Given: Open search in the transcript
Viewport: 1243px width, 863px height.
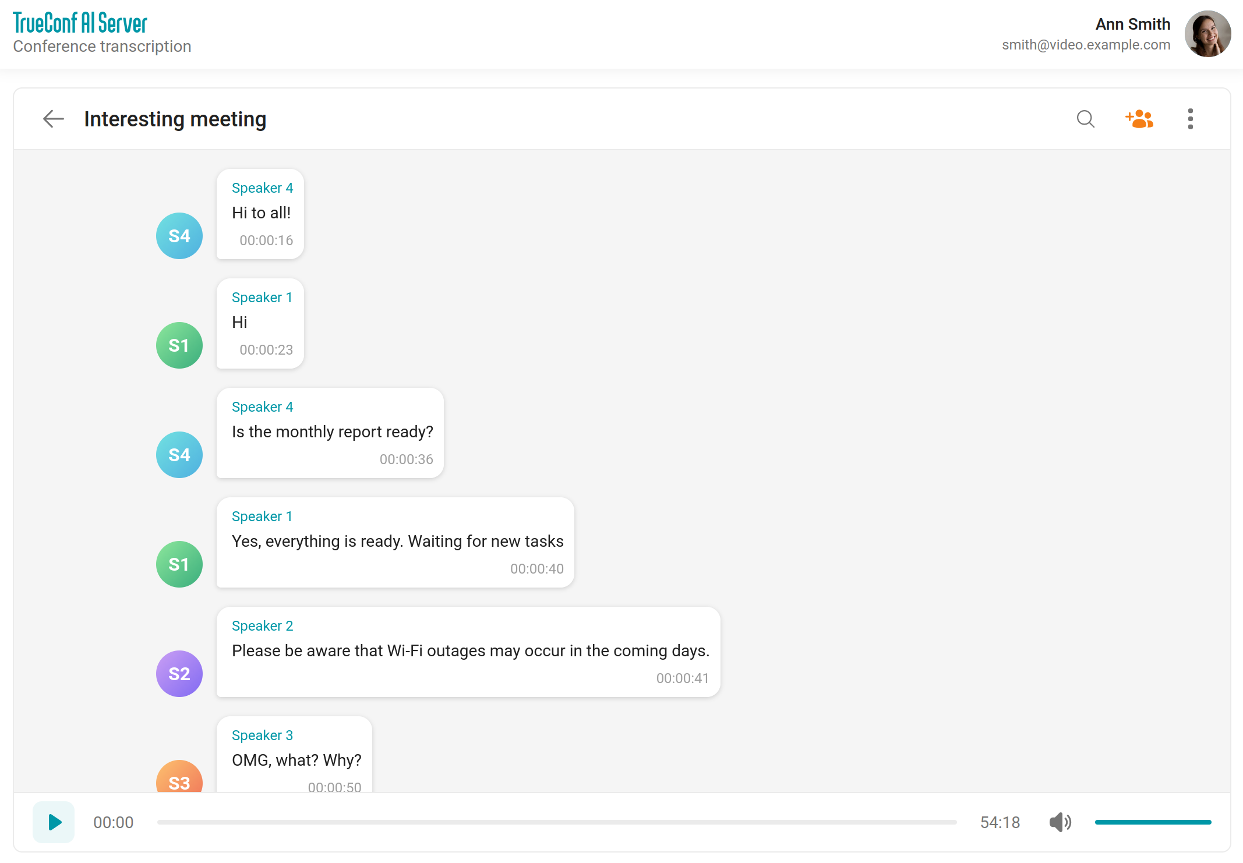Looking at the screenshot, I should tap(1086, 119).
